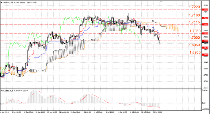Screen dimensions: 210x114
Task: Click the red 1.7220 price tag on axis
Action: tap(205, 10)
